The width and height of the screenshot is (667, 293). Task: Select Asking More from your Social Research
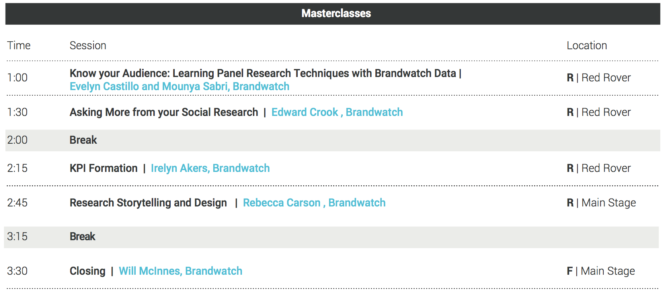164,112
